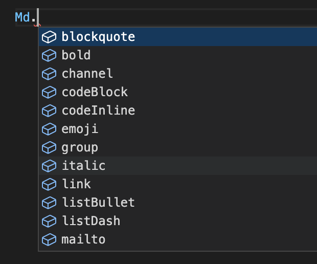Click the Md identifier in the editor
Screen dimensions: 317x264
[22, 17]
